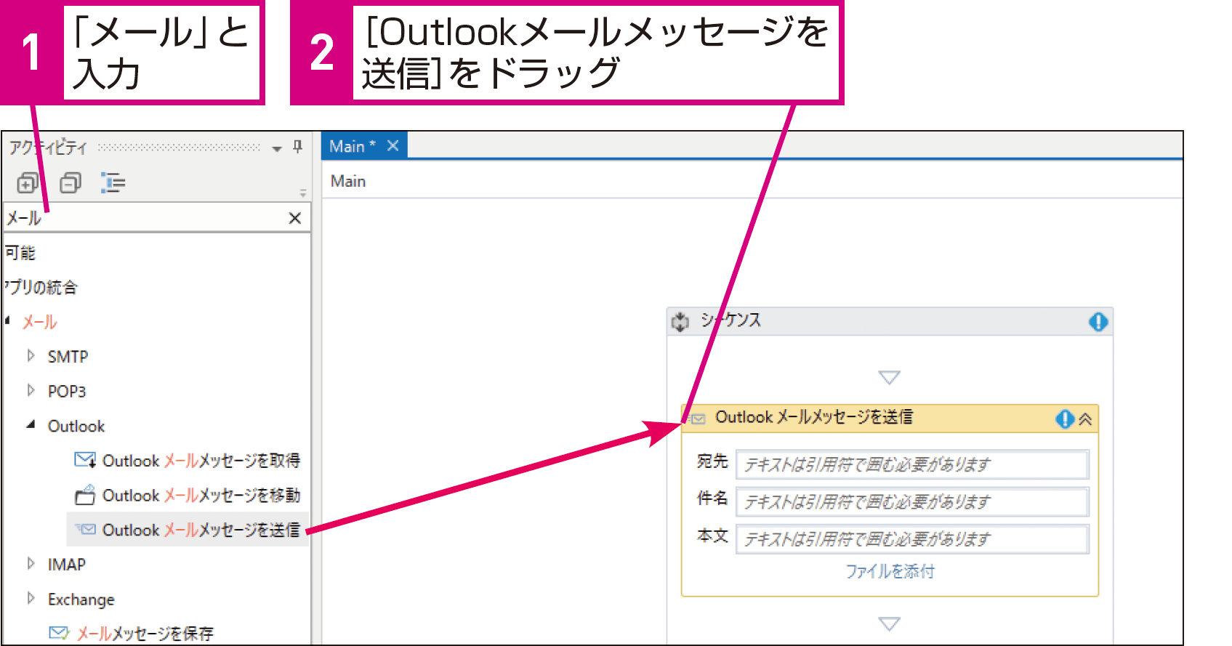Click the icon beside Outlook メールメッセージを移動
This screenshot has height=646, width=1232.
coord(85,495)
